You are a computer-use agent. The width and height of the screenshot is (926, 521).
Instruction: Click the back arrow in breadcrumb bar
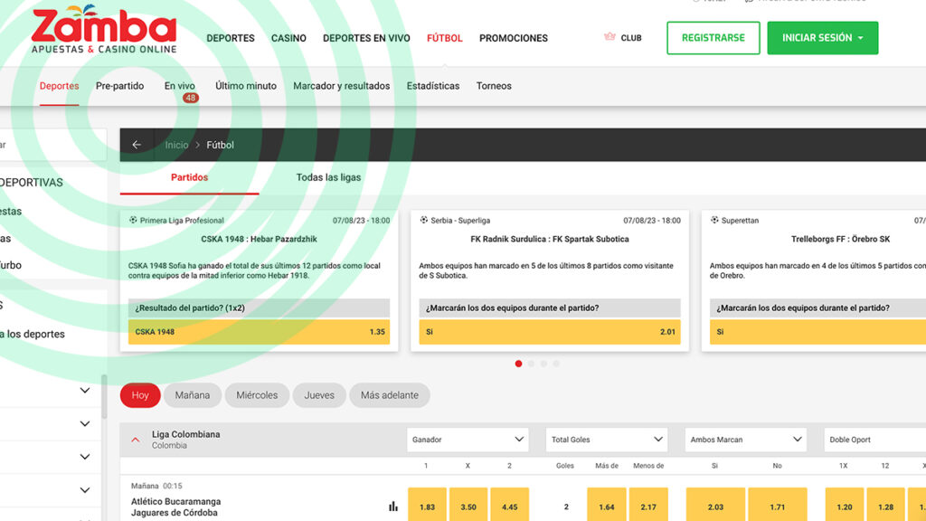pyautogui.click(x=137, y=145)
